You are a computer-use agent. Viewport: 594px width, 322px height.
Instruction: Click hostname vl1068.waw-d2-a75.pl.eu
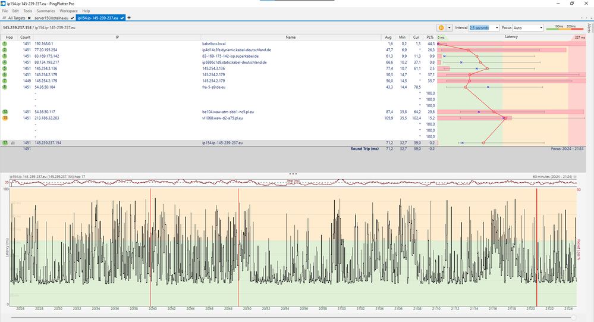222,118
